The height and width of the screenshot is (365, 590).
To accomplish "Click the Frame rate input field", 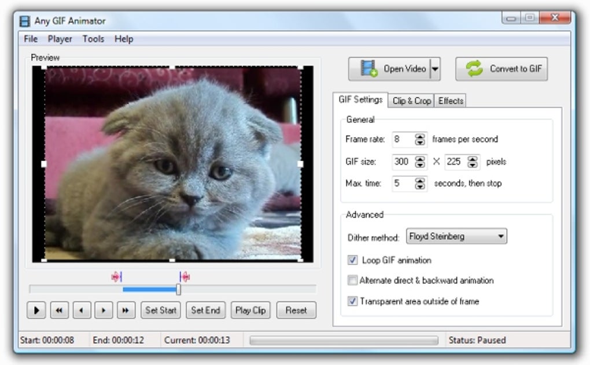I will tap(403, 139).
